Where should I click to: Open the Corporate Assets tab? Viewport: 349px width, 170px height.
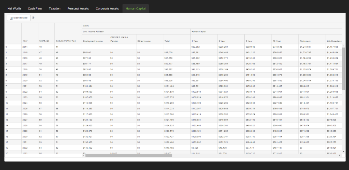107,8
